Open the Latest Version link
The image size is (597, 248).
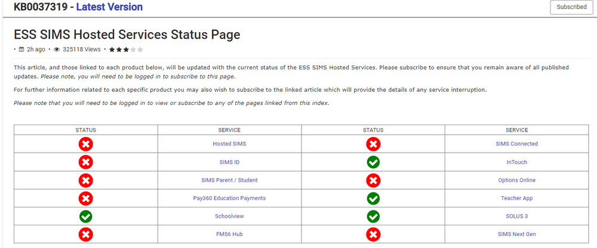110,7
